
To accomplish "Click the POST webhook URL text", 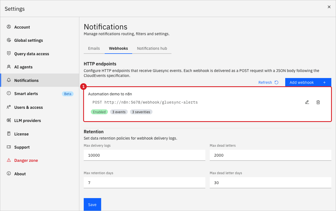I will coord(145,102).
